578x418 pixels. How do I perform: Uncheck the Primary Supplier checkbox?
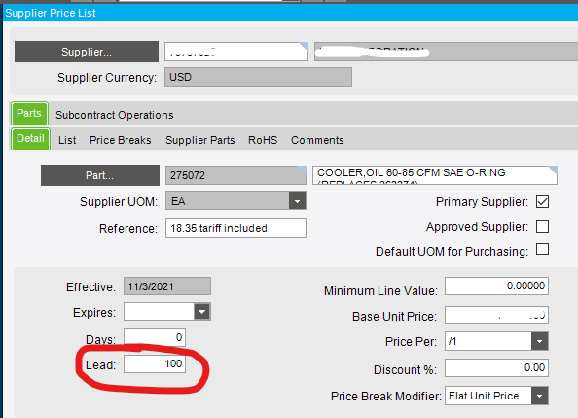coord(542,202)
